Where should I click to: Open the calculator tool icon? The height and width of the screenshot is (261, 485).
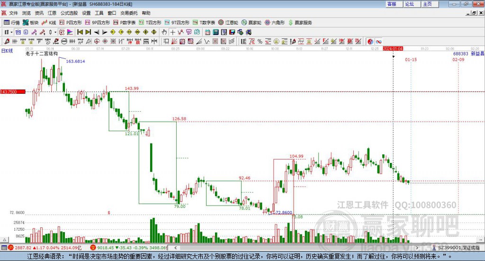tap(216, 32)
